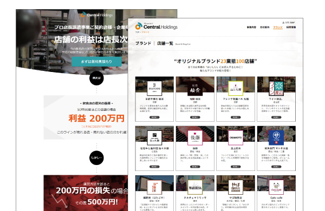Click the ブランド page heading
The image size is (325, 211).
(x=143, y=43)
